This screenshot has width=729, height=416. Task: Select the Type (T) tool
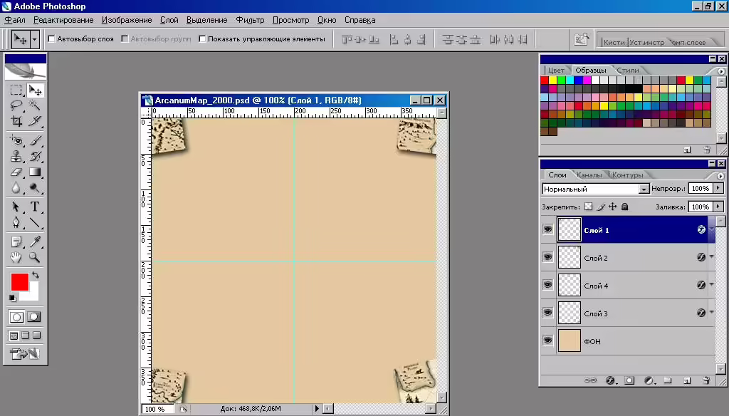click(x=34, y=207)
